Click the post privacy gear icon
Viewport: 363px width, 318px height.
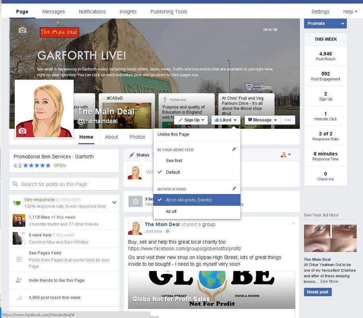tap(168, 231)
